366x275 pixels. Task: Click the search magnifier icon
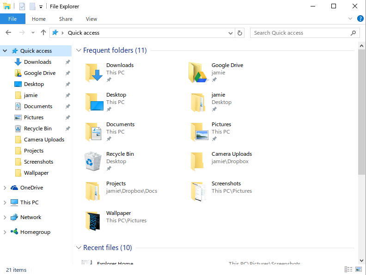point(354,33)
